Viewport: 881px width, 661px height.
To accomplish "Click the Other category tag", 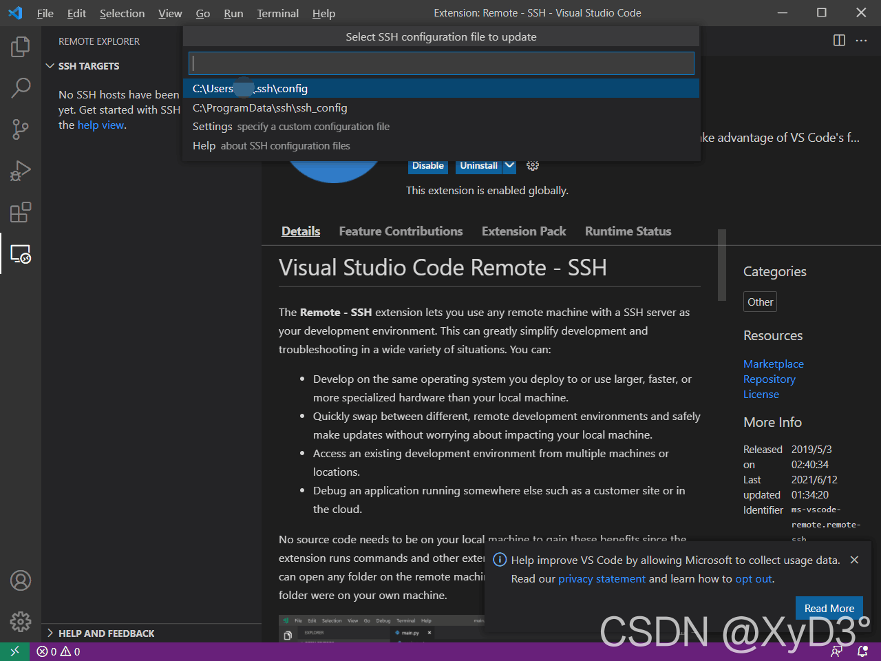I will point(761,302).
